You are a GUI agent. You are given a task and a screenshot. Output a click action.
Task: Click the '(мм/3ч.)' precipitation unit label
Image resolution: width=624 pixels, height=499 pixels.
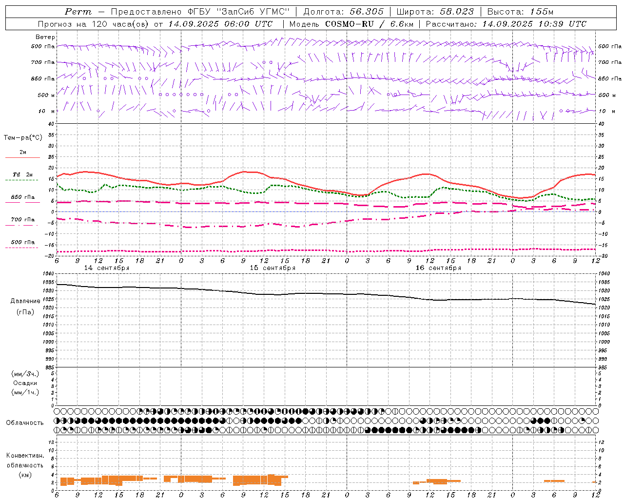tap(25, 374)
